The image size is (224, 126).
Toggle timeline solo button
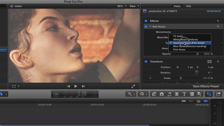[x=198, y=101]
